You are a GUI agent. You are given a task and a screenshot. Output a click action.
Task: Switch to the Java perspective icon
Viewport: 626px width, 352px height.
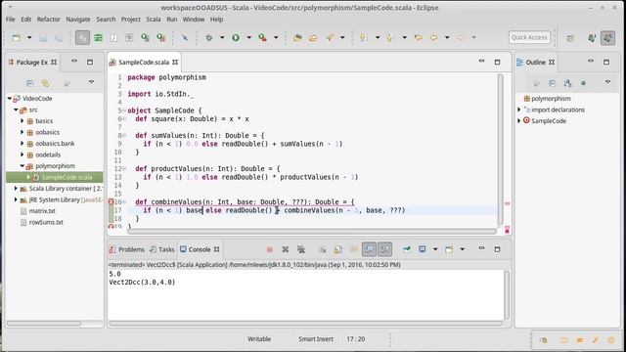pyautogui.click(x=592, y=38)
